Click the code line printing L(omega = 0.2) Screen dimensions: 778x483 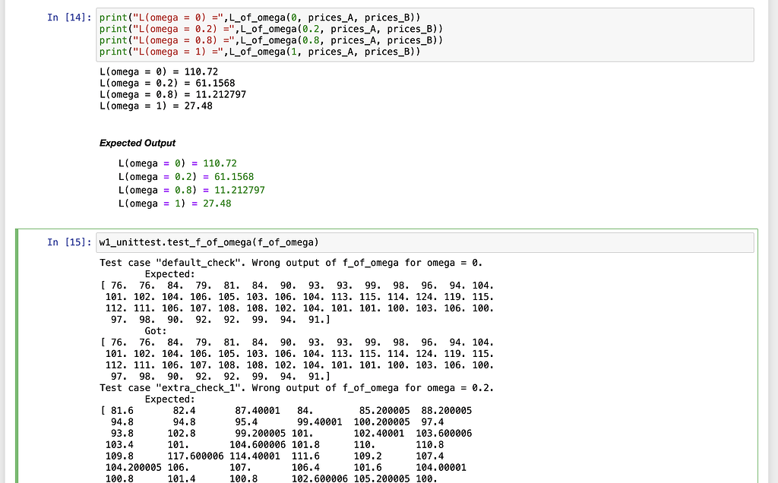(x=271, y=29)
